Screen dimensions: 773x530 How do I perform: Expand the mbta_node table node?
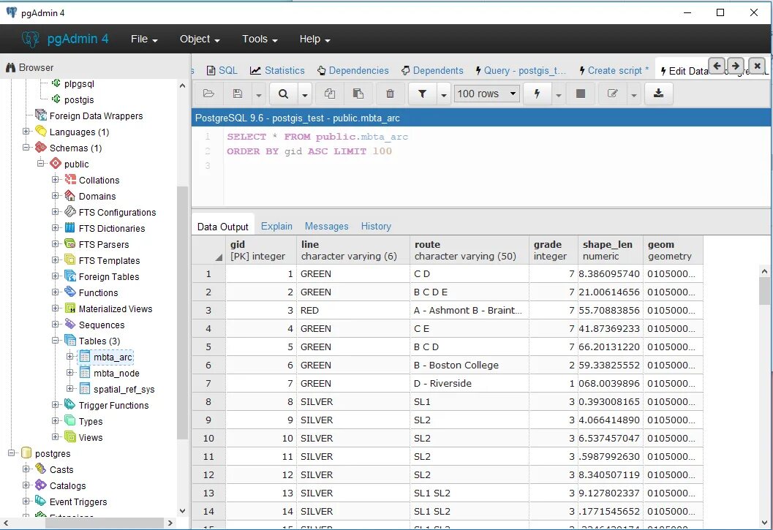70,373
